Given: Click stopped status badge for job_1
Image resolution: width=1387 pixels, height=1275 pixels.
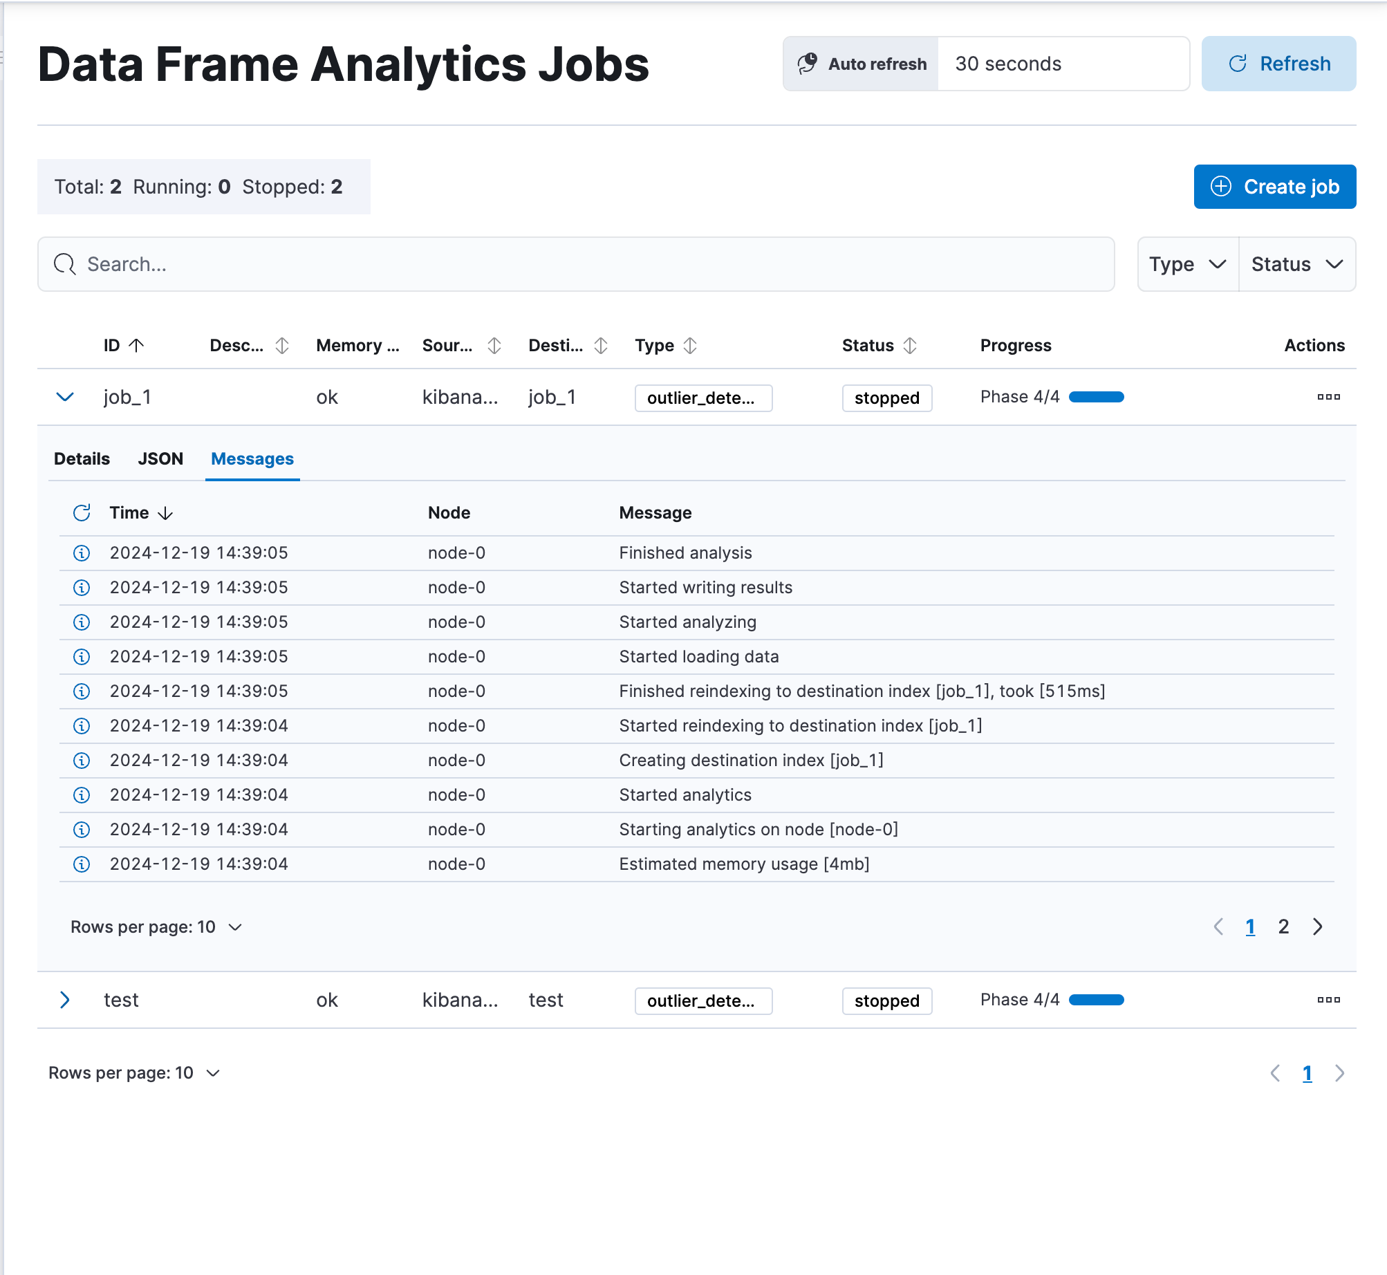Looking at the screenshot, I should click(x=887, y=398).
